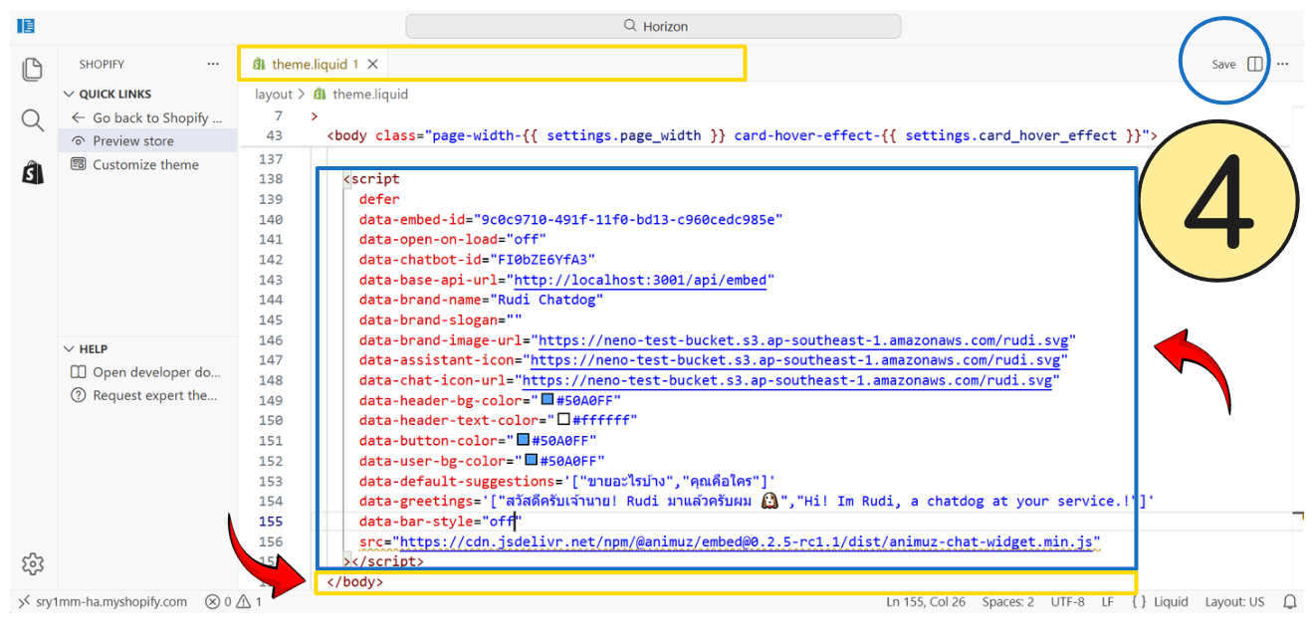Toggle the split editor layout icon
The width and height of the screenshot is (1314, 643).
(1255, 64)
